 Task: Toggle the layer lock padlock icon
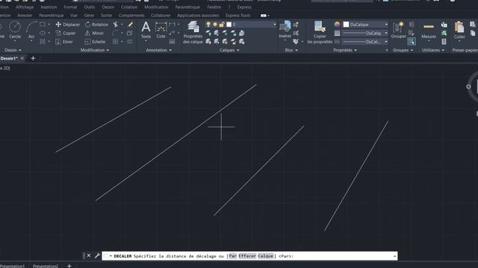(x=222, y=25)
